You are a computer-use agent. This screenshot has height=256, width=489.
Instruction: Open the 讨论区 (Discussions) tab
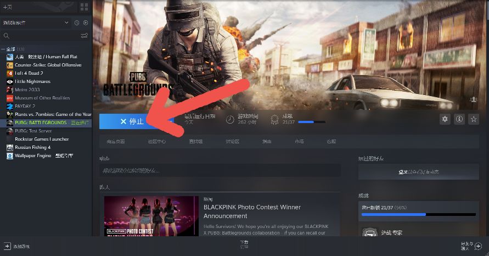(x=233, y=141)
